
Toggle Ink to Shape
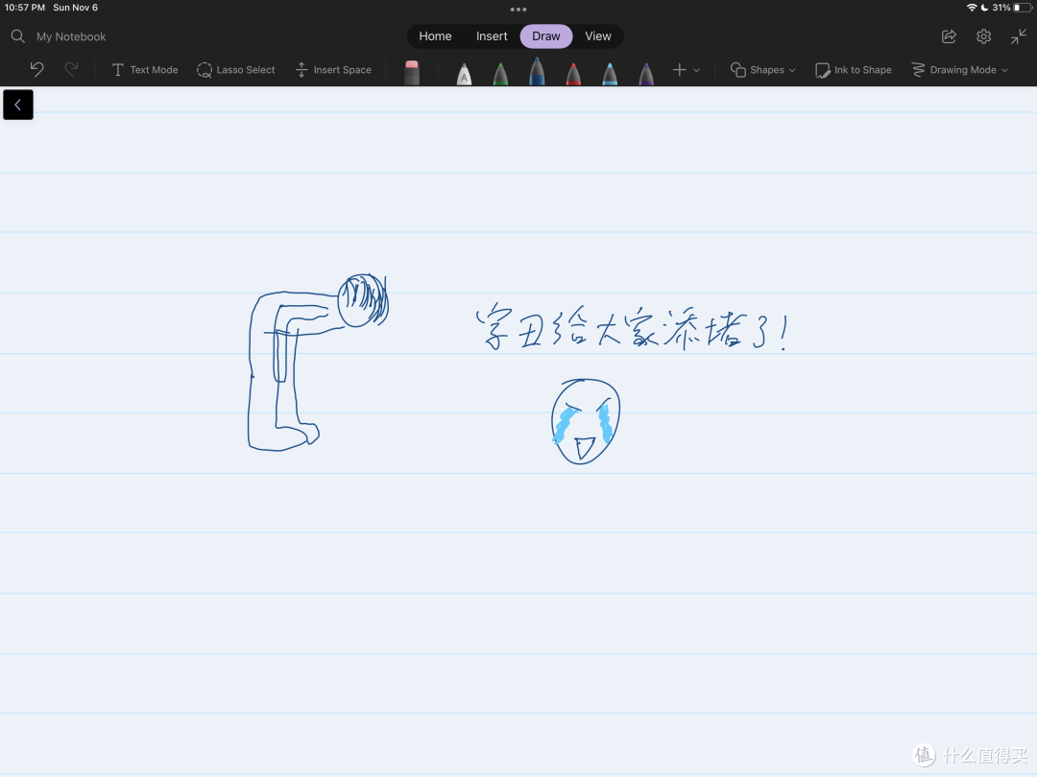(x=854, y=70)
